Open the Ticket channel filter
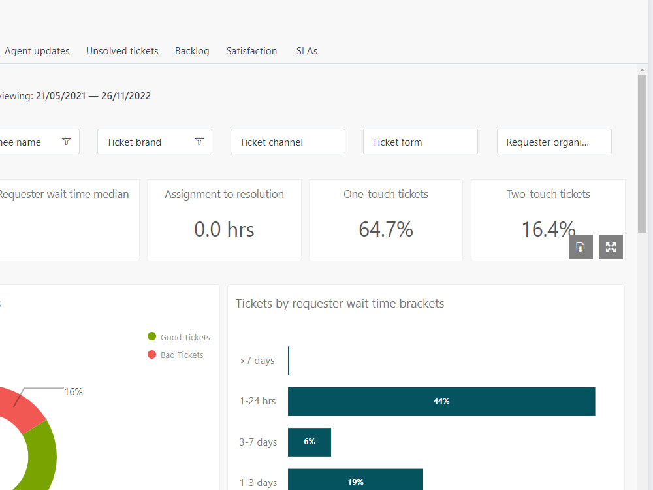 point(287,141)
